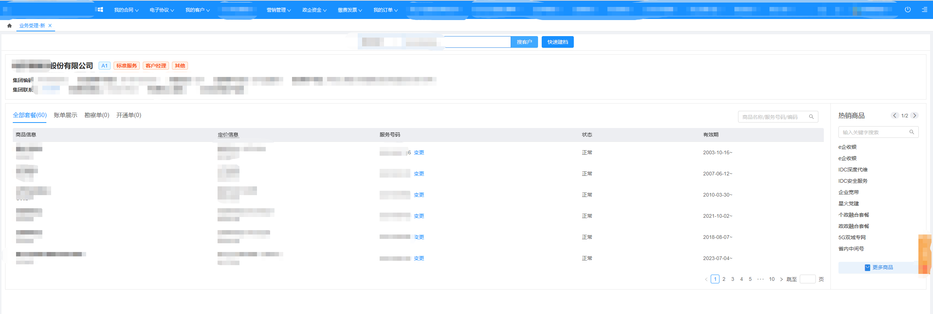Select 账单展示 tab

pos(65,115)
